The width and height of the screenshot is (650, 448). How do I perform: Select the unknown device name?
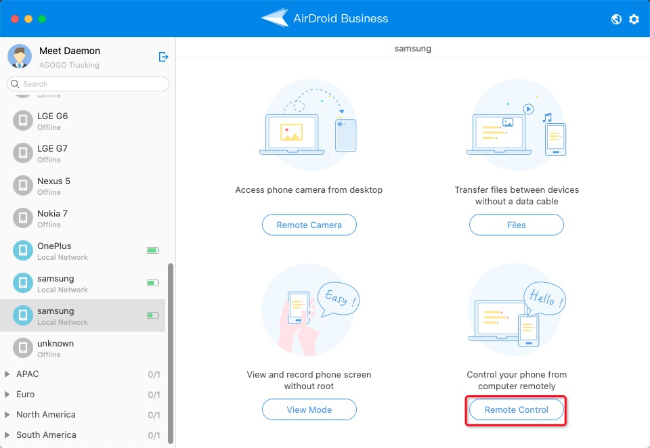(x=56, y=344)
